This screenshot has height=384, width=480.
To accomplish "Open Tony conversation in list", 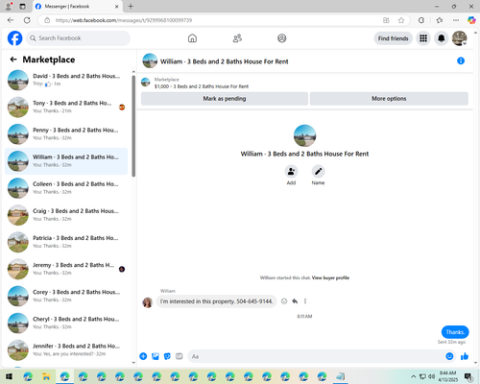I will click(66, 108).
